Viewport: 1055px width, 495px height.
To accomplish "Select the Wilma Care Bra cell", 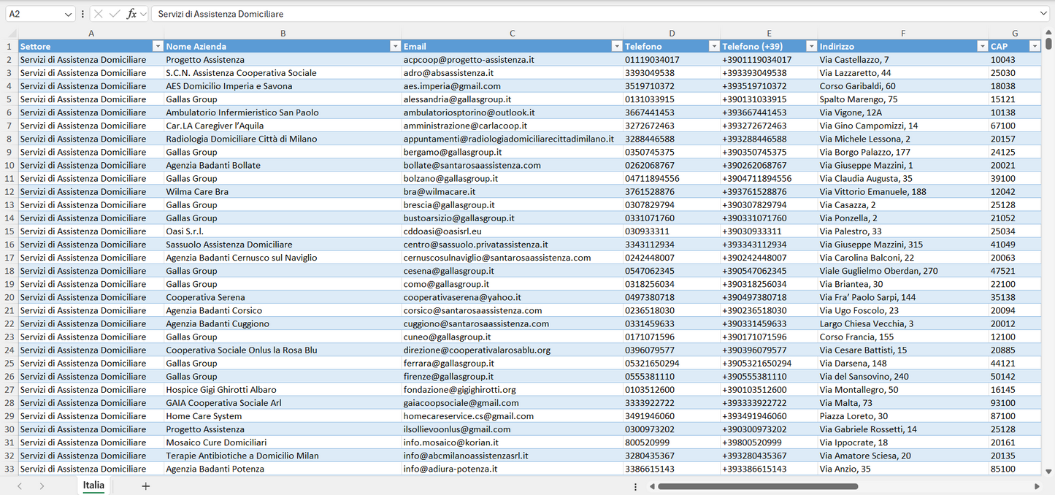I will click(283, 192).
